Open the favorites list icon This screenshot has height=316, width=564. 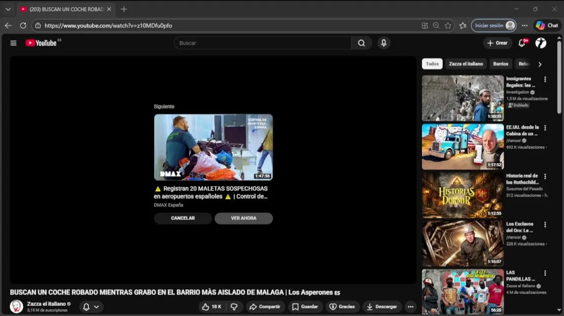pyautogui.click(x=463, y=25)
